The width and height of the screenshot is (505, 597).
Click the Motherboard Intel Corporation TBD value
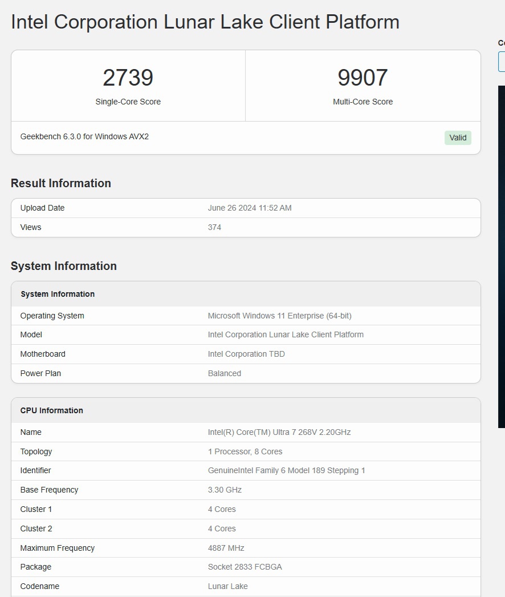[246, 354]
